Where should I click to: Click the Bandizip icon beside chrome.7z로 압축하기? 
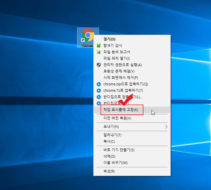click(99, 91)
